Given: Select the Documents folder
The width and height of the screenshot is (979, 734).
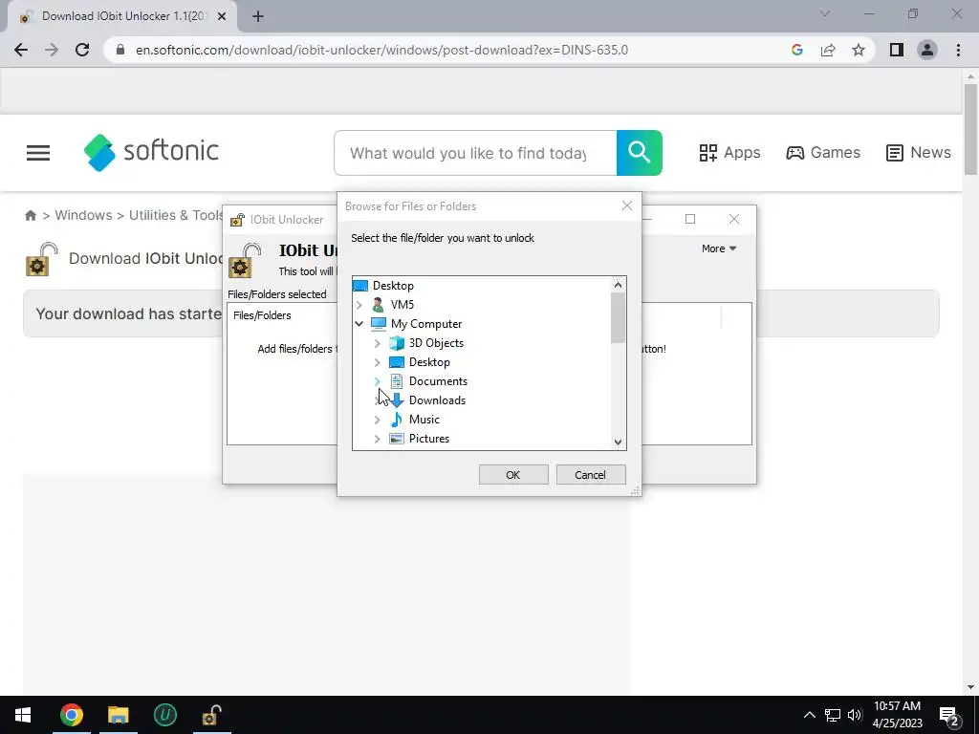Looking at the screenshot, I should pos(438,380).
